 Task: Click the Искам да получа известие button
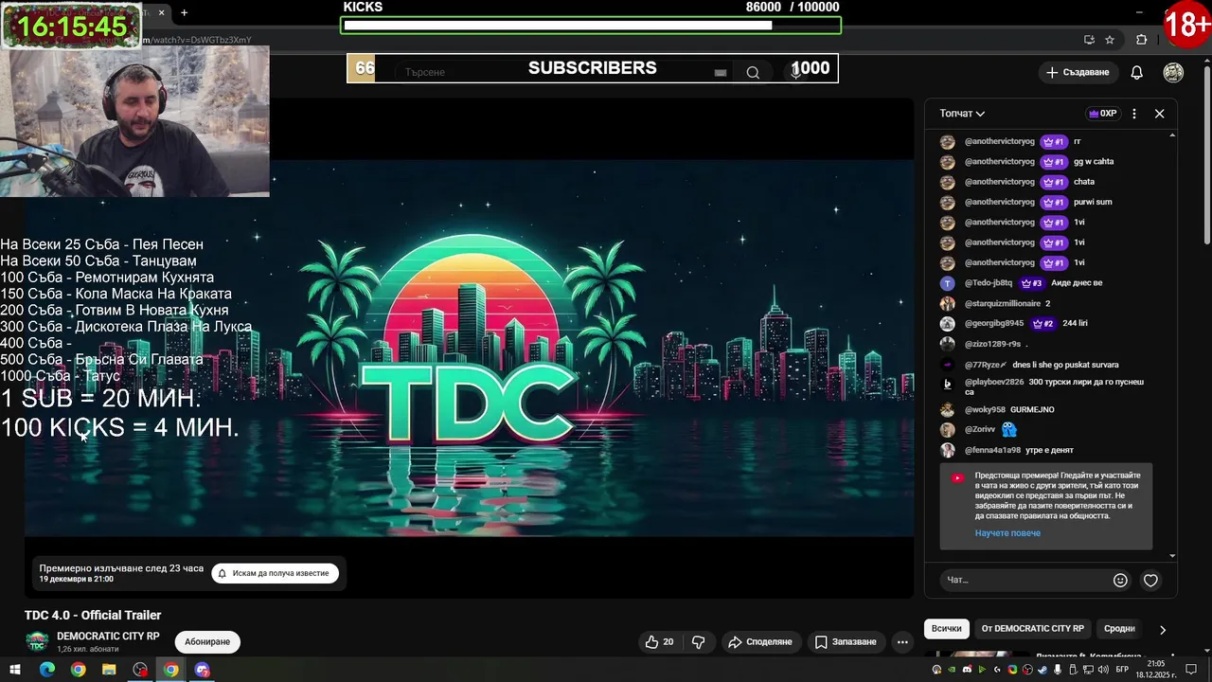(276, 573)
